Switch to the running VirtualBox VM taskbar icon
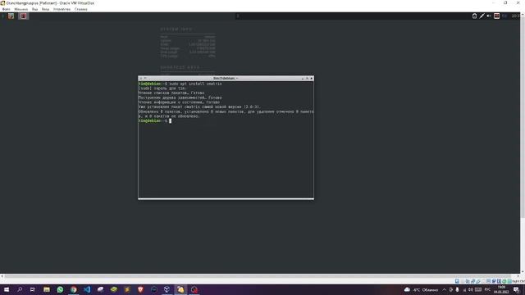525x295 pixels. [x=180, y=289]
